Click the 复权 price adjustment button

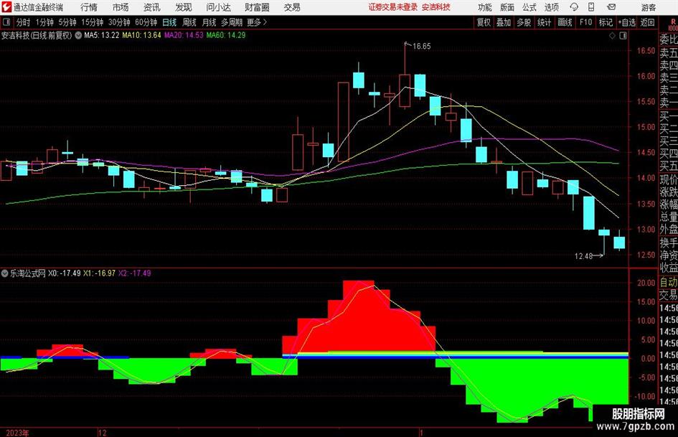pos(484,22)
